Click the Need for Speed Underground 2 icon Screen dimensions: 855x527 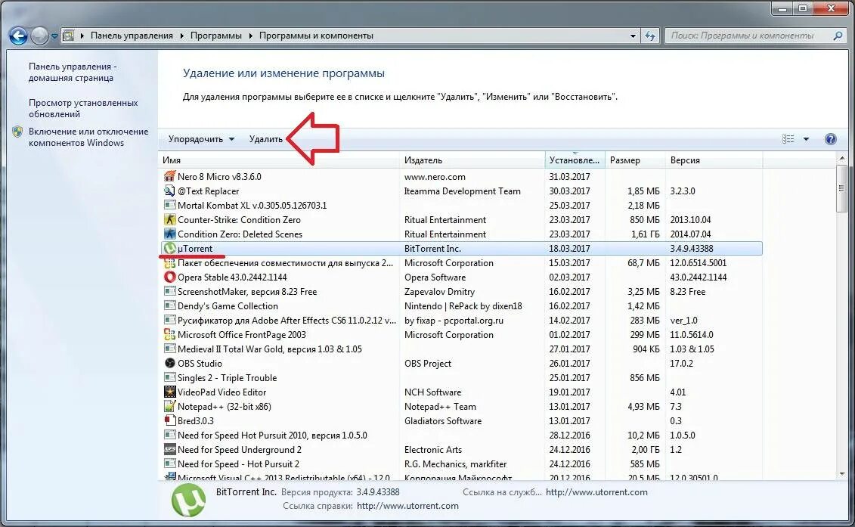click(169, 450)
